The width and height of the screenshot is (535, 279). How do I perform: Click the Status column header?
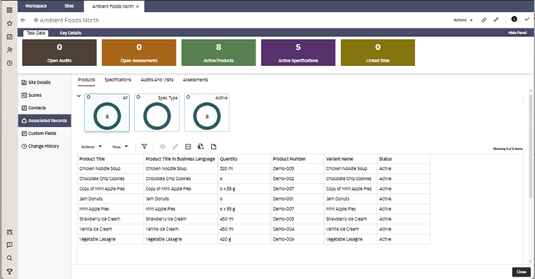(x=404, y=159)
